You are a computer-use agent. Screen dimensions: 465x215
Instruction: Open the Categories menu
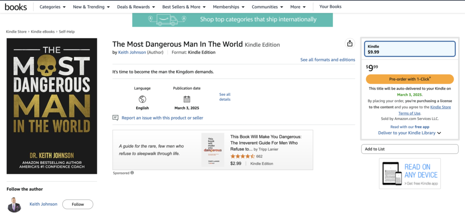53,7
